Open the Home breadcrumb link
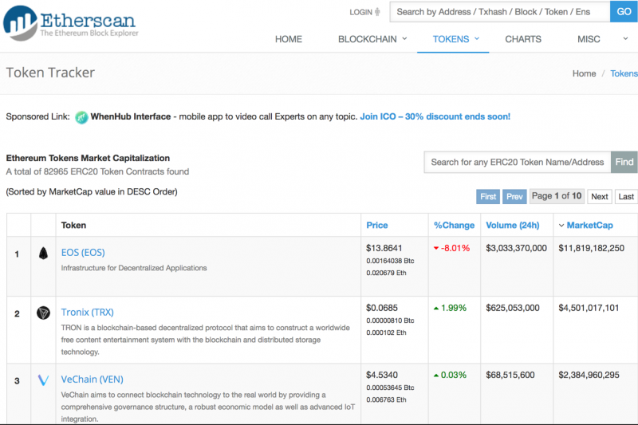This screenshot has width=638, height=425. (x=584, y=73)
